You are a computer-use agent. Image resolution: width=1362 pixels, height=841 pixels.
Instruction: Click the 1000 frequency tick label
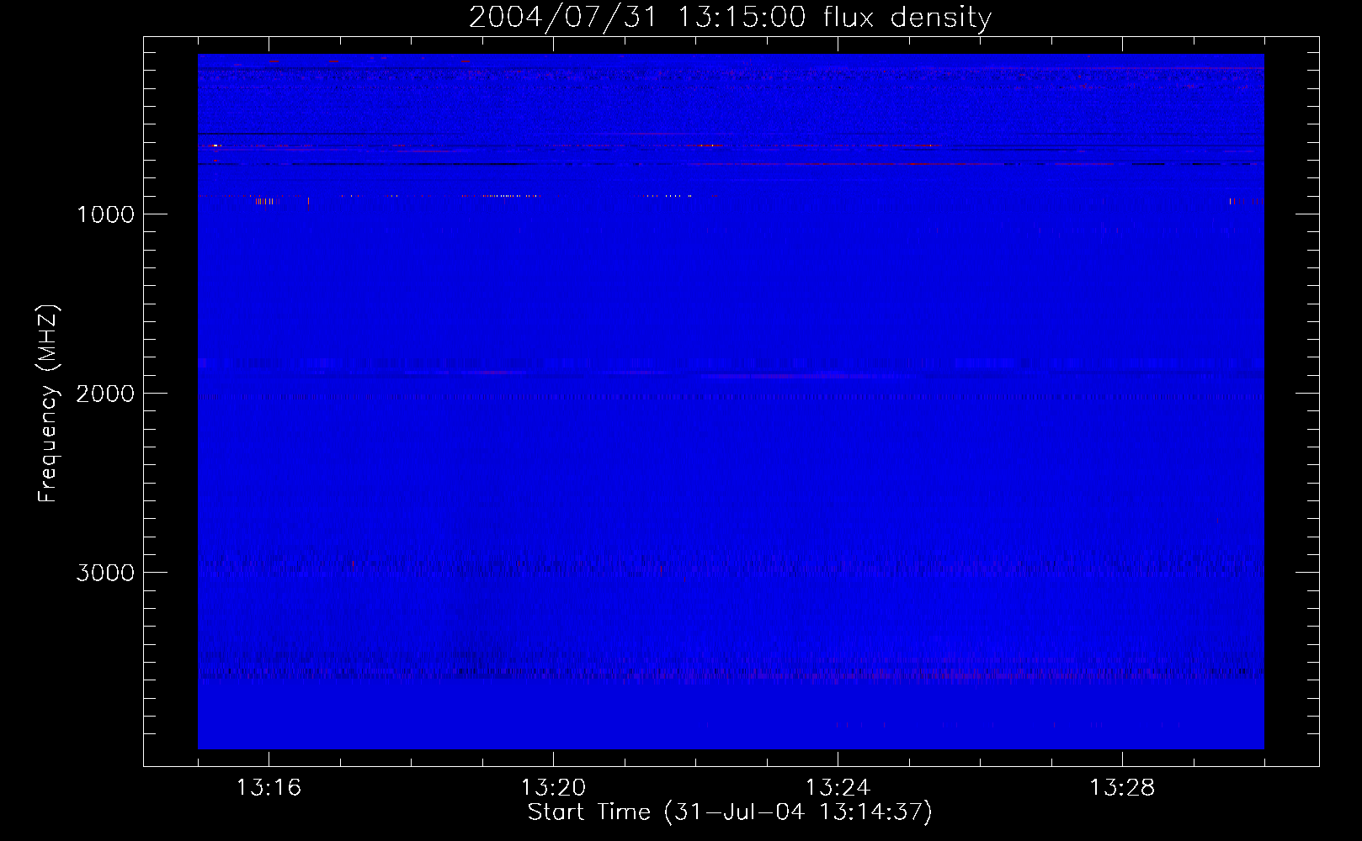[x=105, y=214]
